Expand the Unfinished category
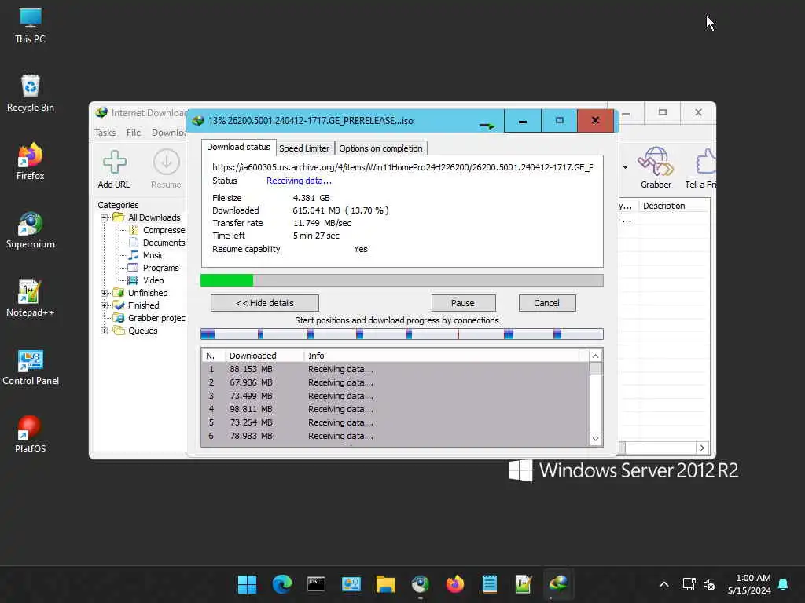This screenshot has width=805, height=603. 105,294
